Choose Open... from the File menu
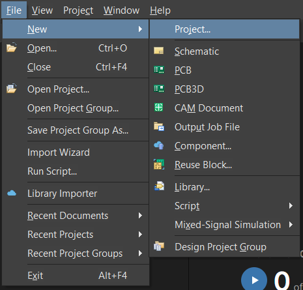This screenshot has height=290, width=303. pos(76,48)
